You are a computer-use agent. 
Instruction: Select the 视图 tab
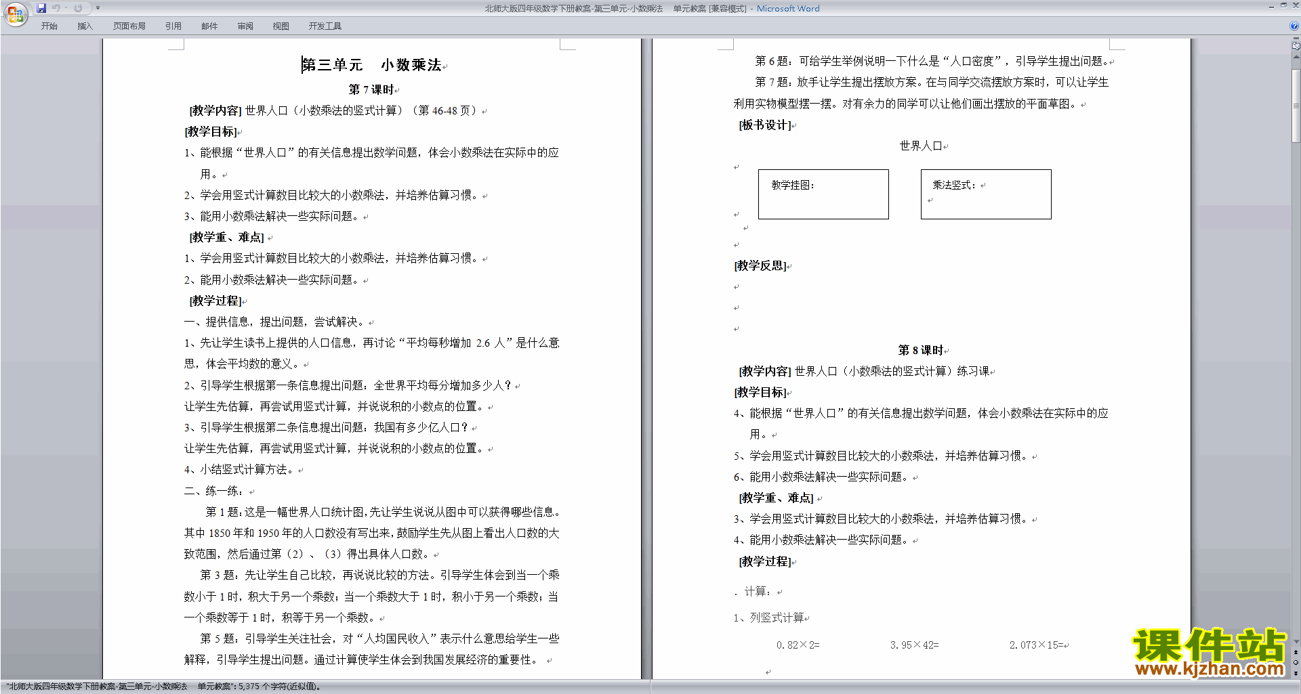[x=281, y=26]
